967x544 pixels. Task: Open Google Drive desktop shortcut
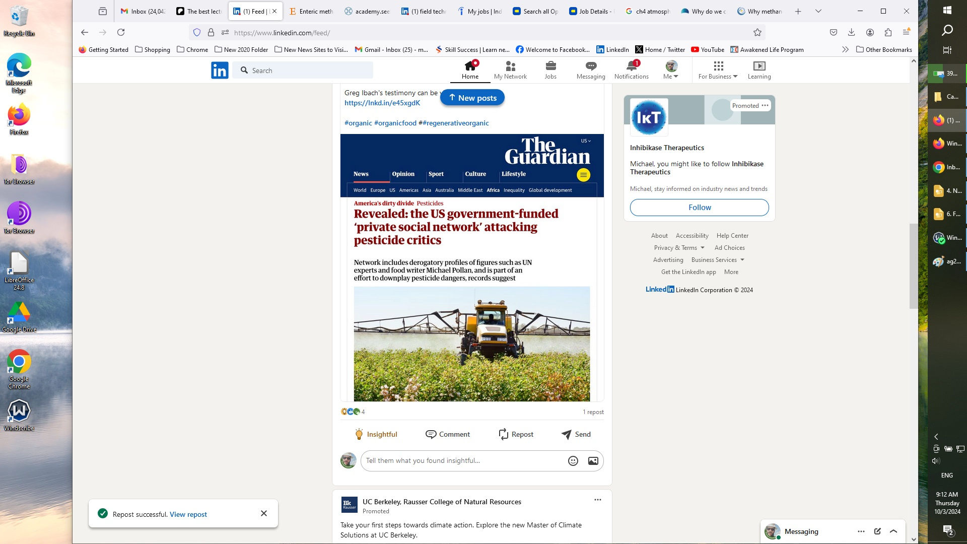pyautogui.click(x=19, y=317)
